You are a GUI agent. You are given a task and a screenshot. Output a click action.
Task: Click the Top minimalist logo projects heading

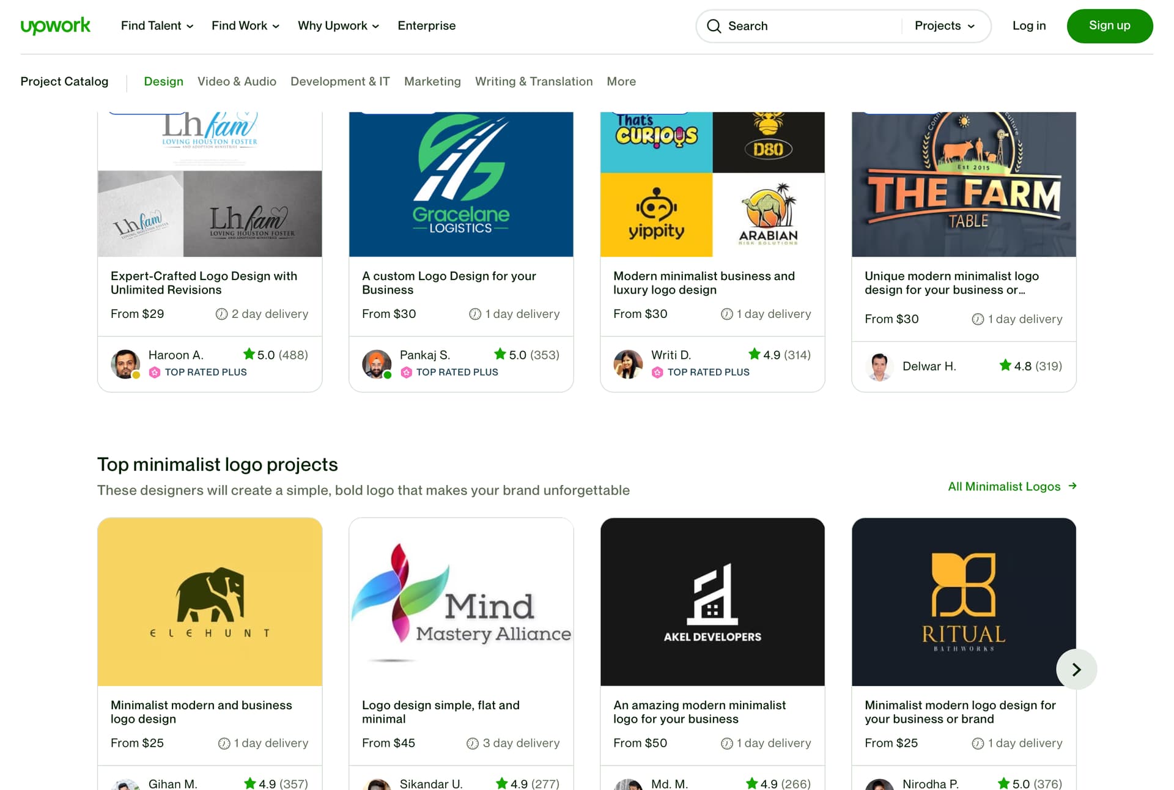(217, 464)
